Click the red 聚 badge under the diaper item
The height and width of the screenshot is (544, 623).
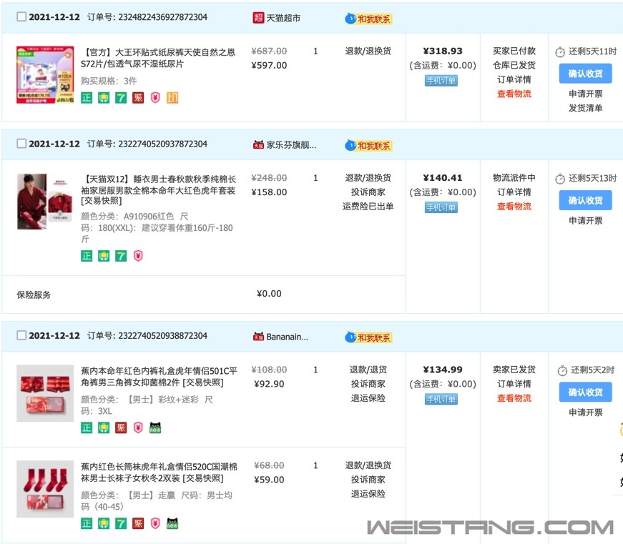[x=138, y=98]
